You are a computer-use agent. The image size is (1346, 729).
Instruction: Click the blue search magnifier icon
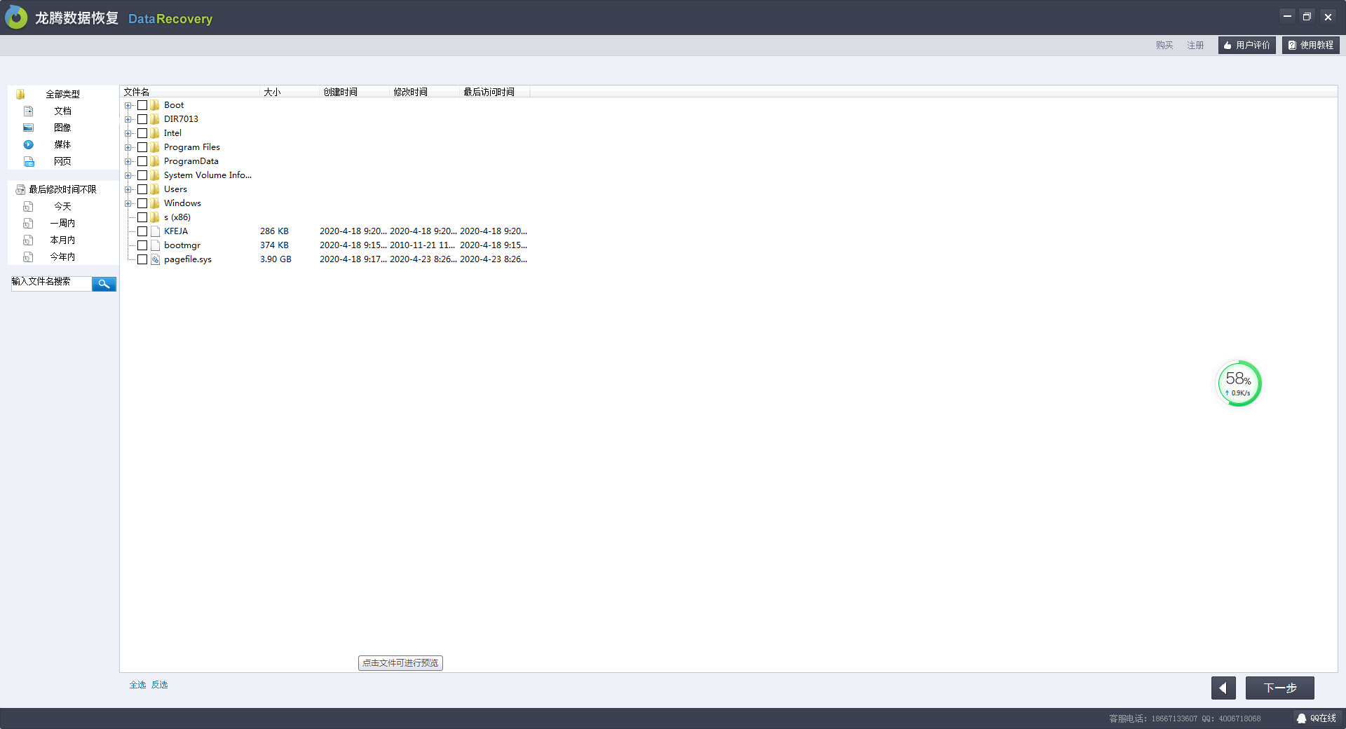coord(104,284)
